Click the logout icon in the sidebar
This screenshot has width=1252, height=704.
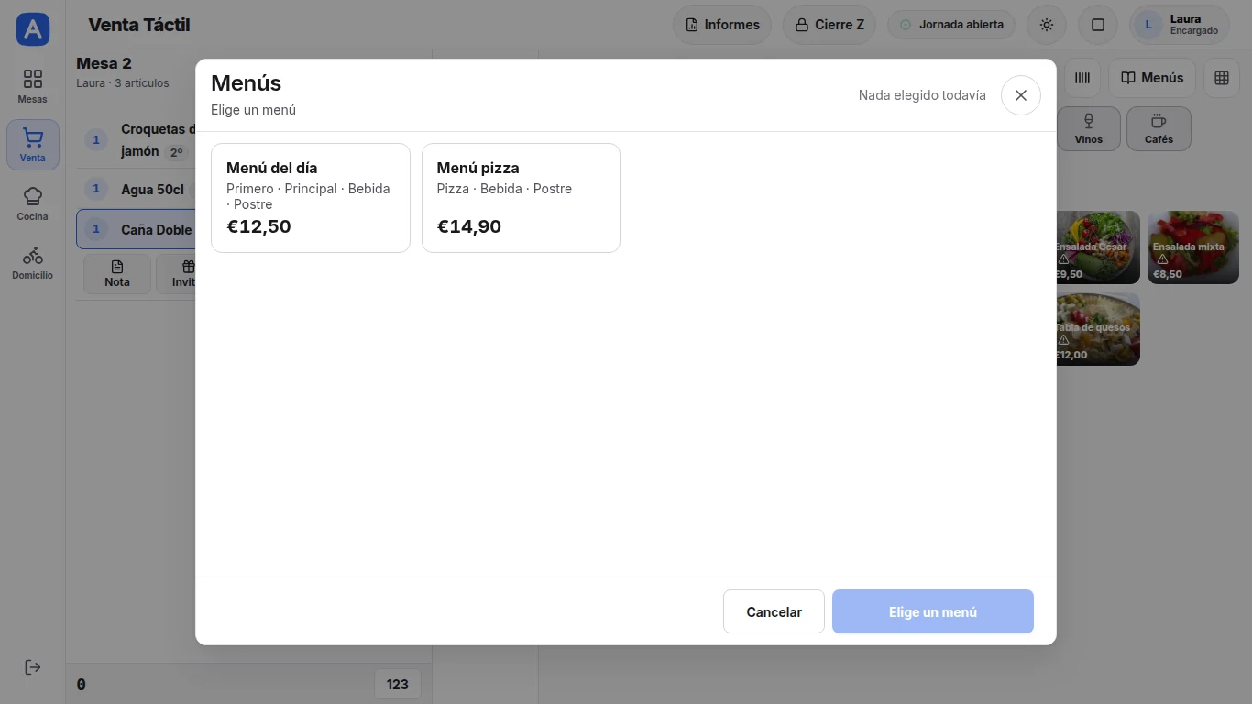tap(33, 667)
